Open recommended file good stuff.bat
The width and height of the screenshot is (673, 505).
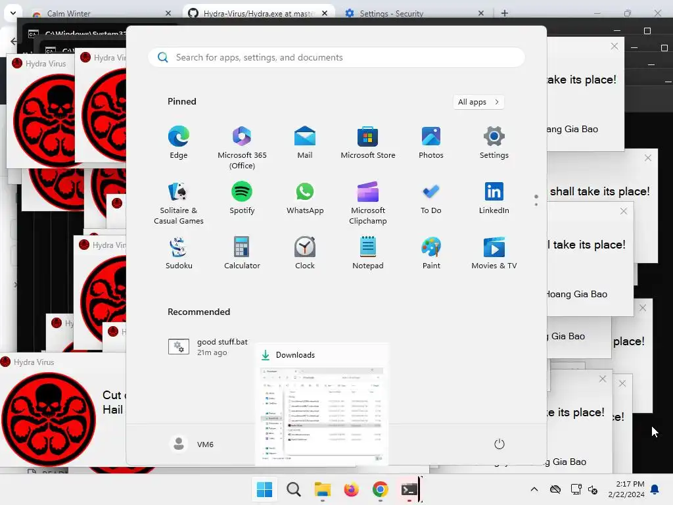(208, 347)
